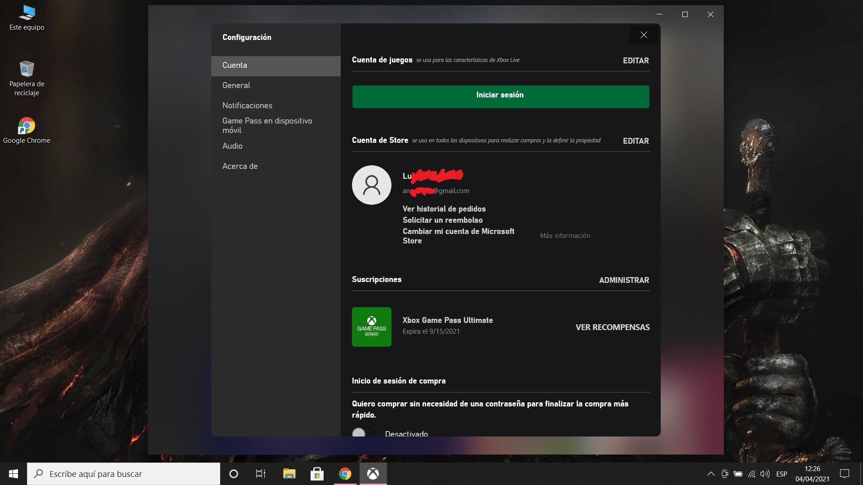Open the Acerca de tab

276,166
